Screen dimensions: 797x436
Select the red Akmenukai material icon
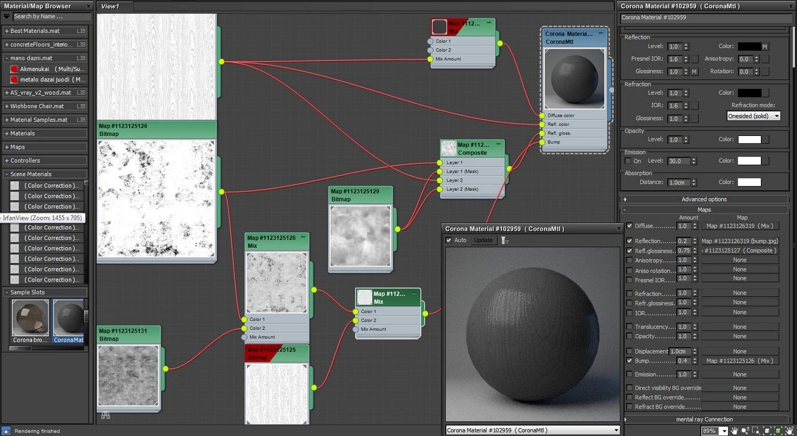click(x=14, y=69)
